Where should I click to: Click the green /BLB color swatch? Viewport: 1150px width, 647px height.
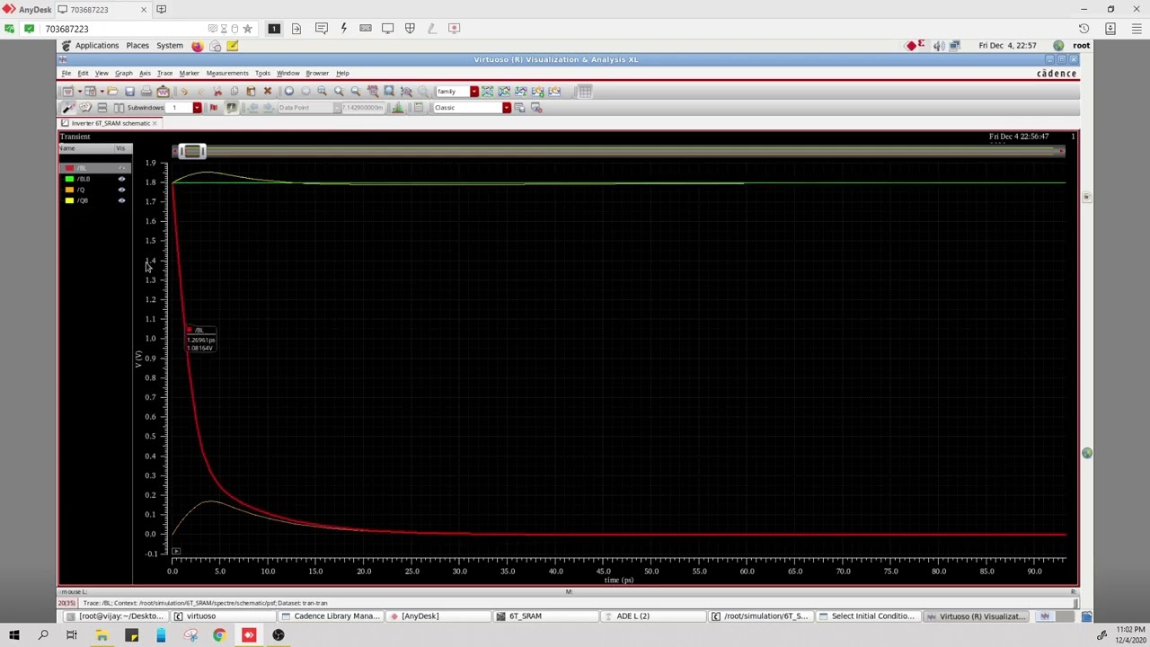(x=69, y=179)
